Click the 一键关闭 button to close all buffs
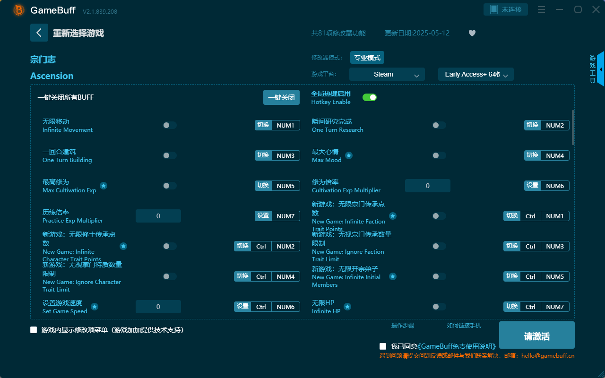This screenshot has width=605, height=378. click(281, 97)
